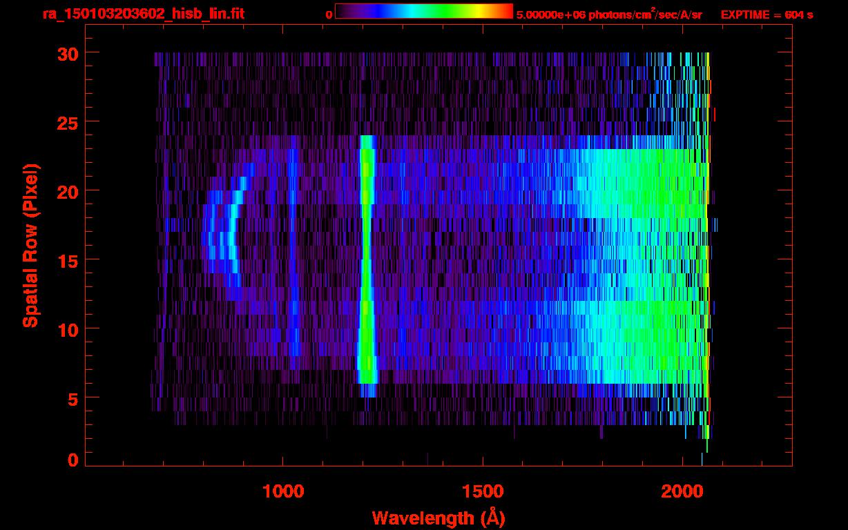Click the EXPTIME = 604 s text
The width and height of the screenshot is (848, 530).
click(767, 14)
